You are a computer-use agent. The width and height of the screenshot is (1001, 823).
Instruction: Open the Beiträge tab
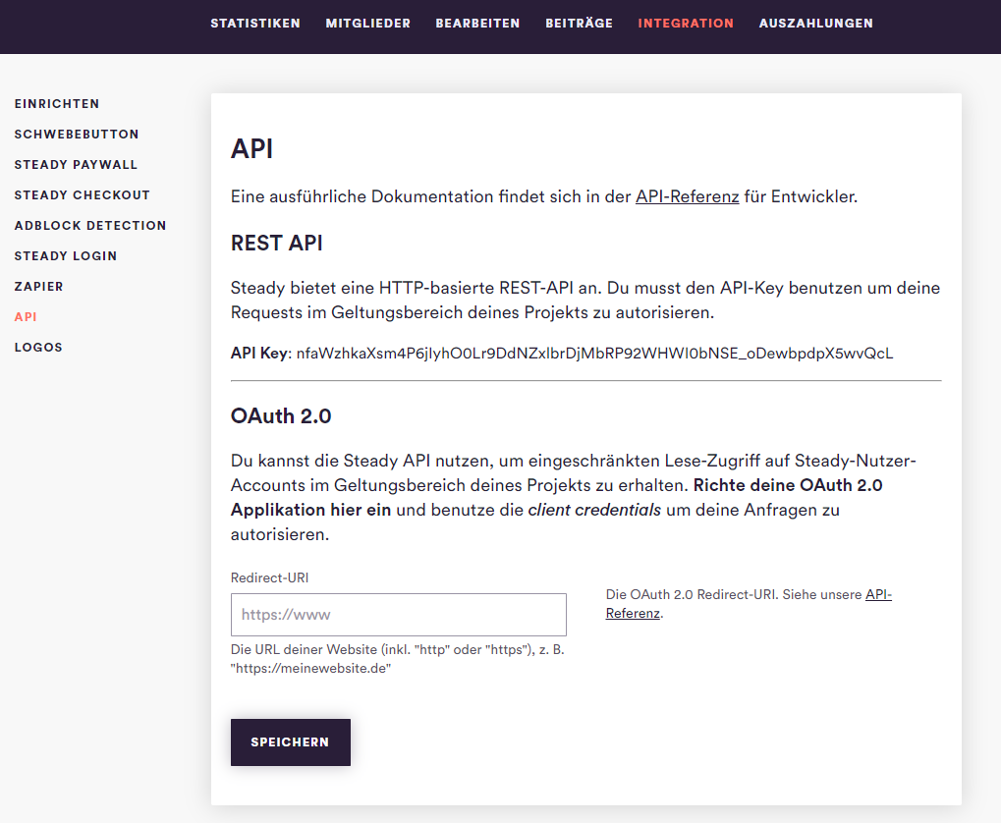coord(579,23)
